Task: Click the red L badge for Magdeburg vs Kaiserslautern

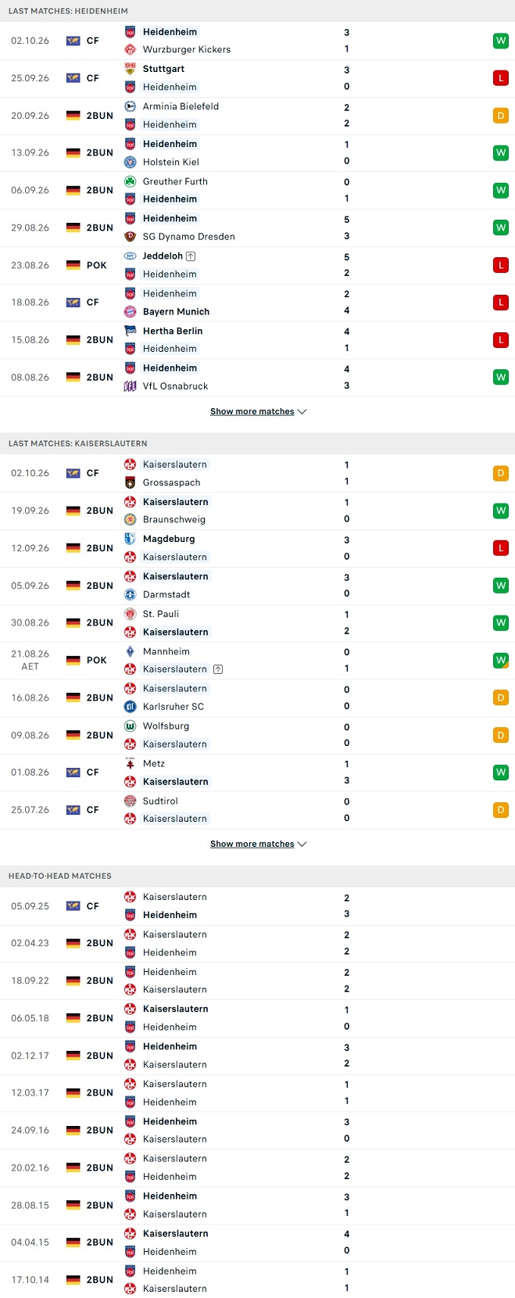Action: click(500, 548)
